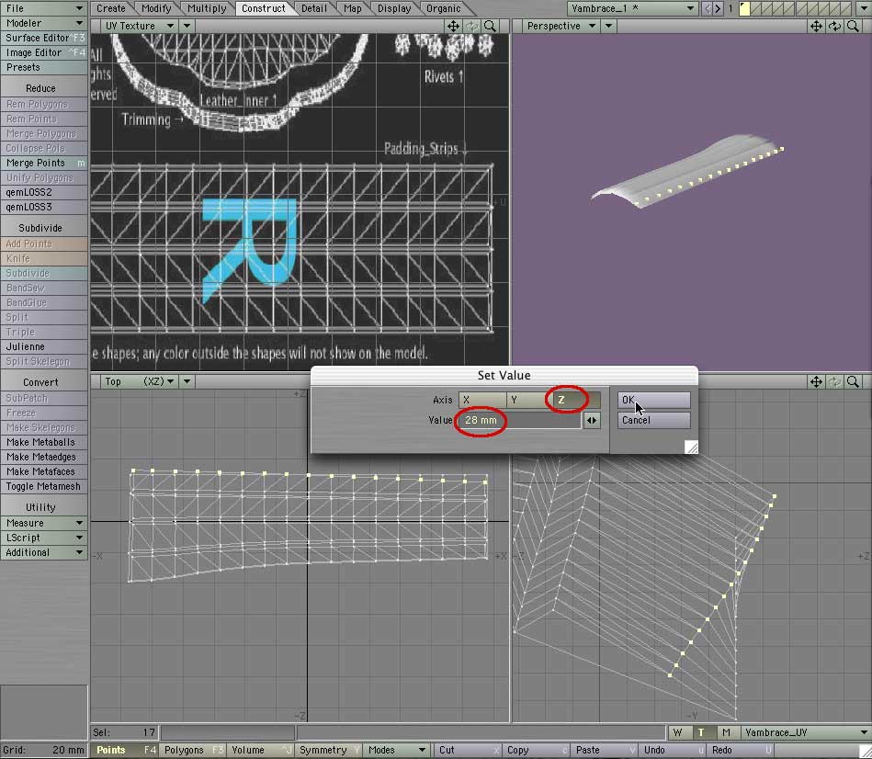Open the Top (XZ) view type dropdown
Viewport: 872px width, 759px height.
[139, 382]
